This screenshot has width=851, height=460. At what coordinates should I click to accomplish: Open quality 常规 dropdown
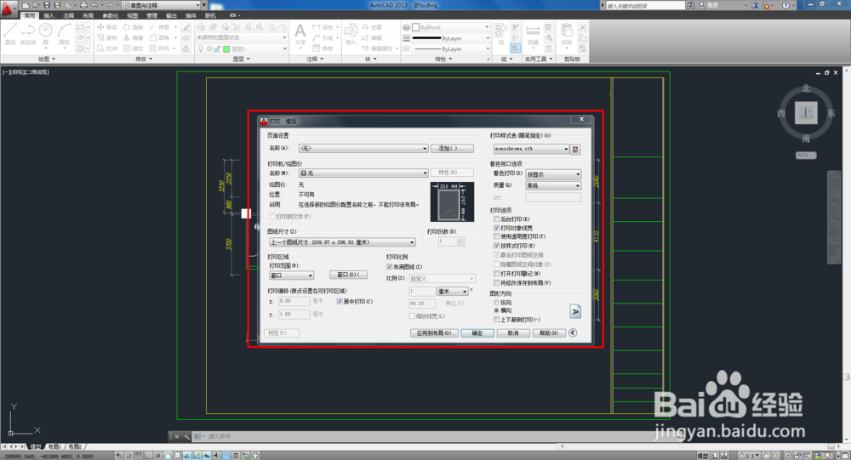pos(553,185)
